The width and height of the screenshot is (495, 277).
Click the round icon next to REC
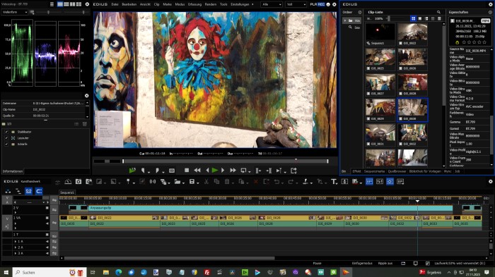pos(328,4)
